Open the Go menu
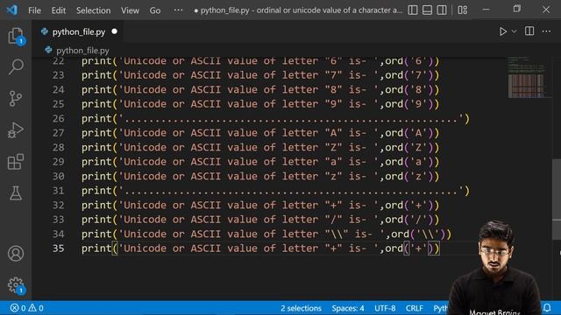The image size is (561, 315). [155, 10]
